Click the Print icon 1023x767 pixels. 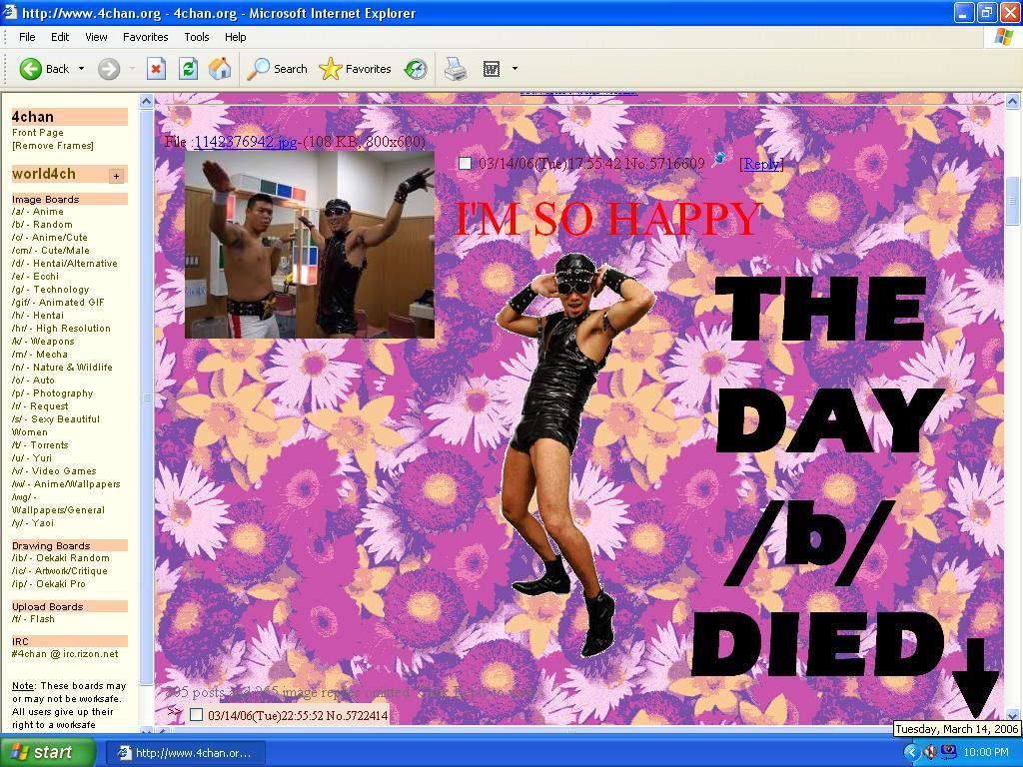(x=456, y=69)
